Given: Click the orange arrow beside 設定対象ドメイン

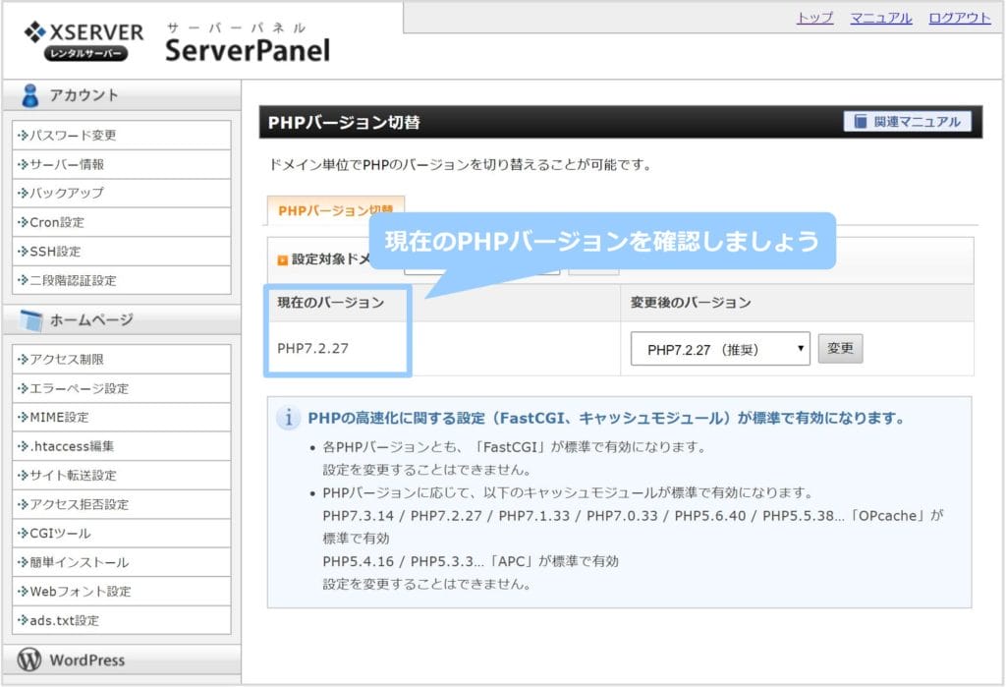Looking at the screenshot, I should tap(282, 260).
